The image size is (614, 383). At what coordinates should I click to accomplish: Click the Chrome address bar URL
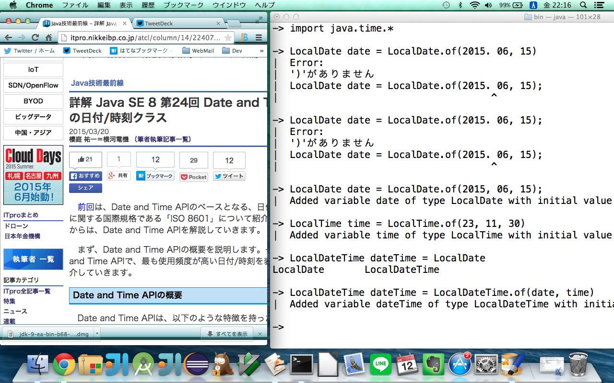[x=146, y=38]
